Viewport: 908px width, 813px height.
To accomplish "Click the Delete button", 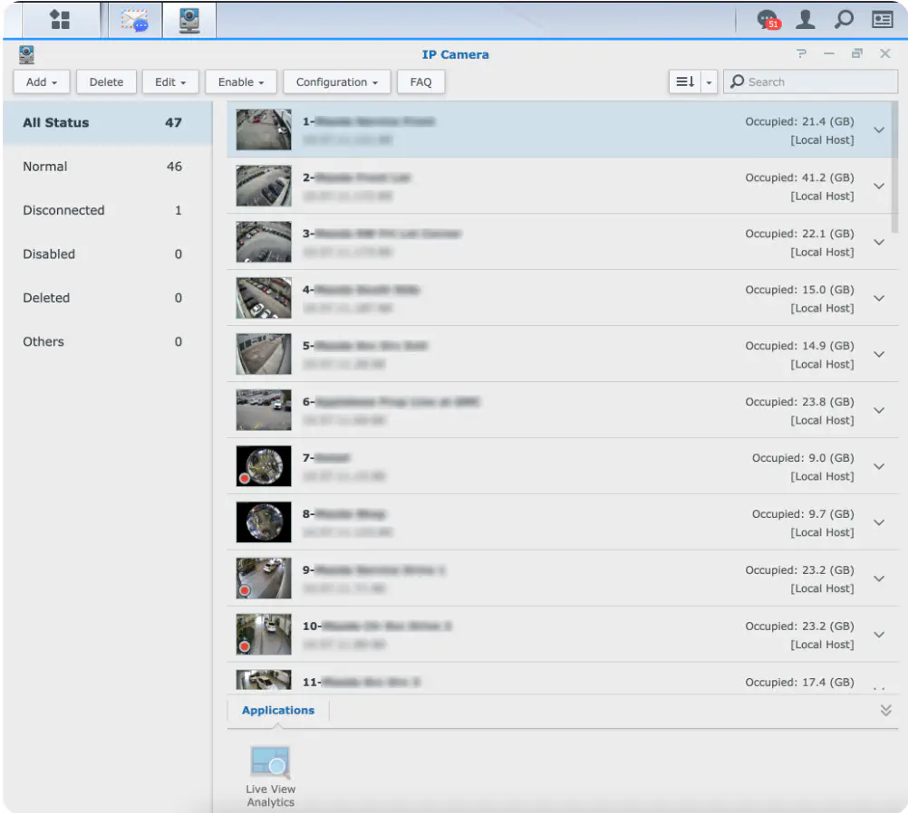I will click(x=107, y=81).
